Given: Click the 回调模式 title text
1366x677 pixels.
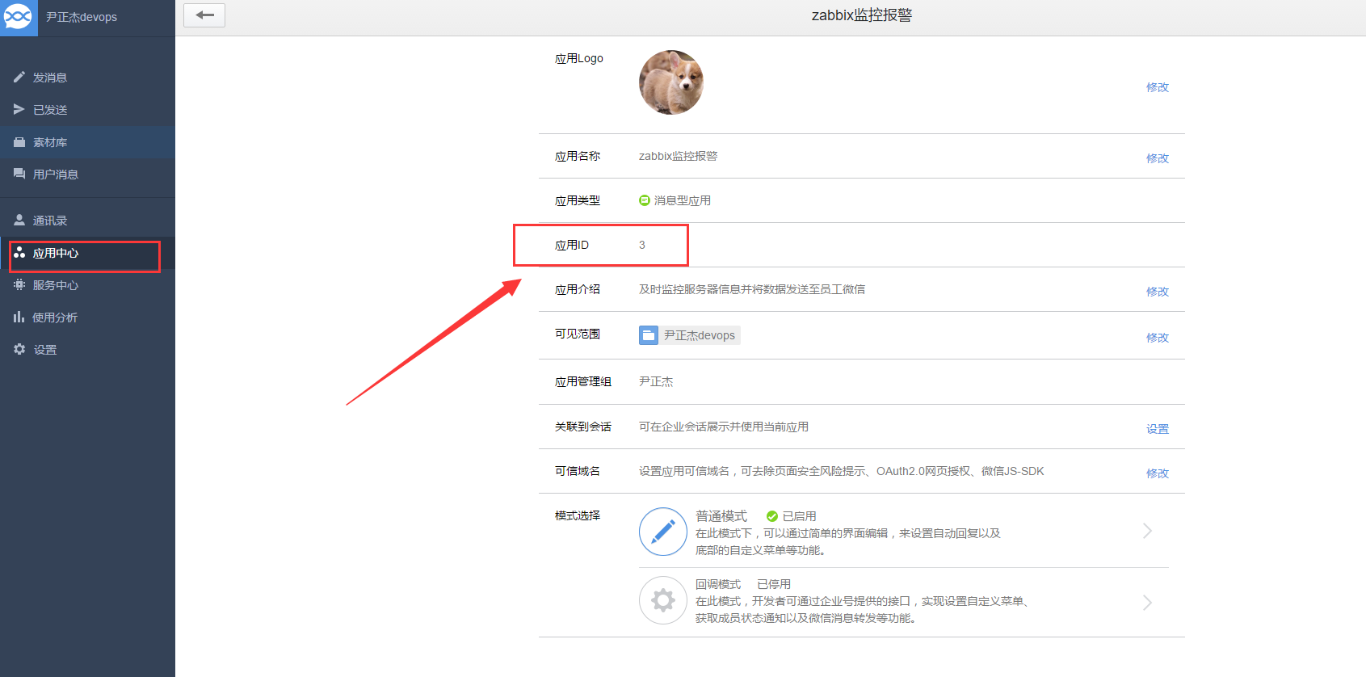Looking at the screenshot, I should pos(718,584).
